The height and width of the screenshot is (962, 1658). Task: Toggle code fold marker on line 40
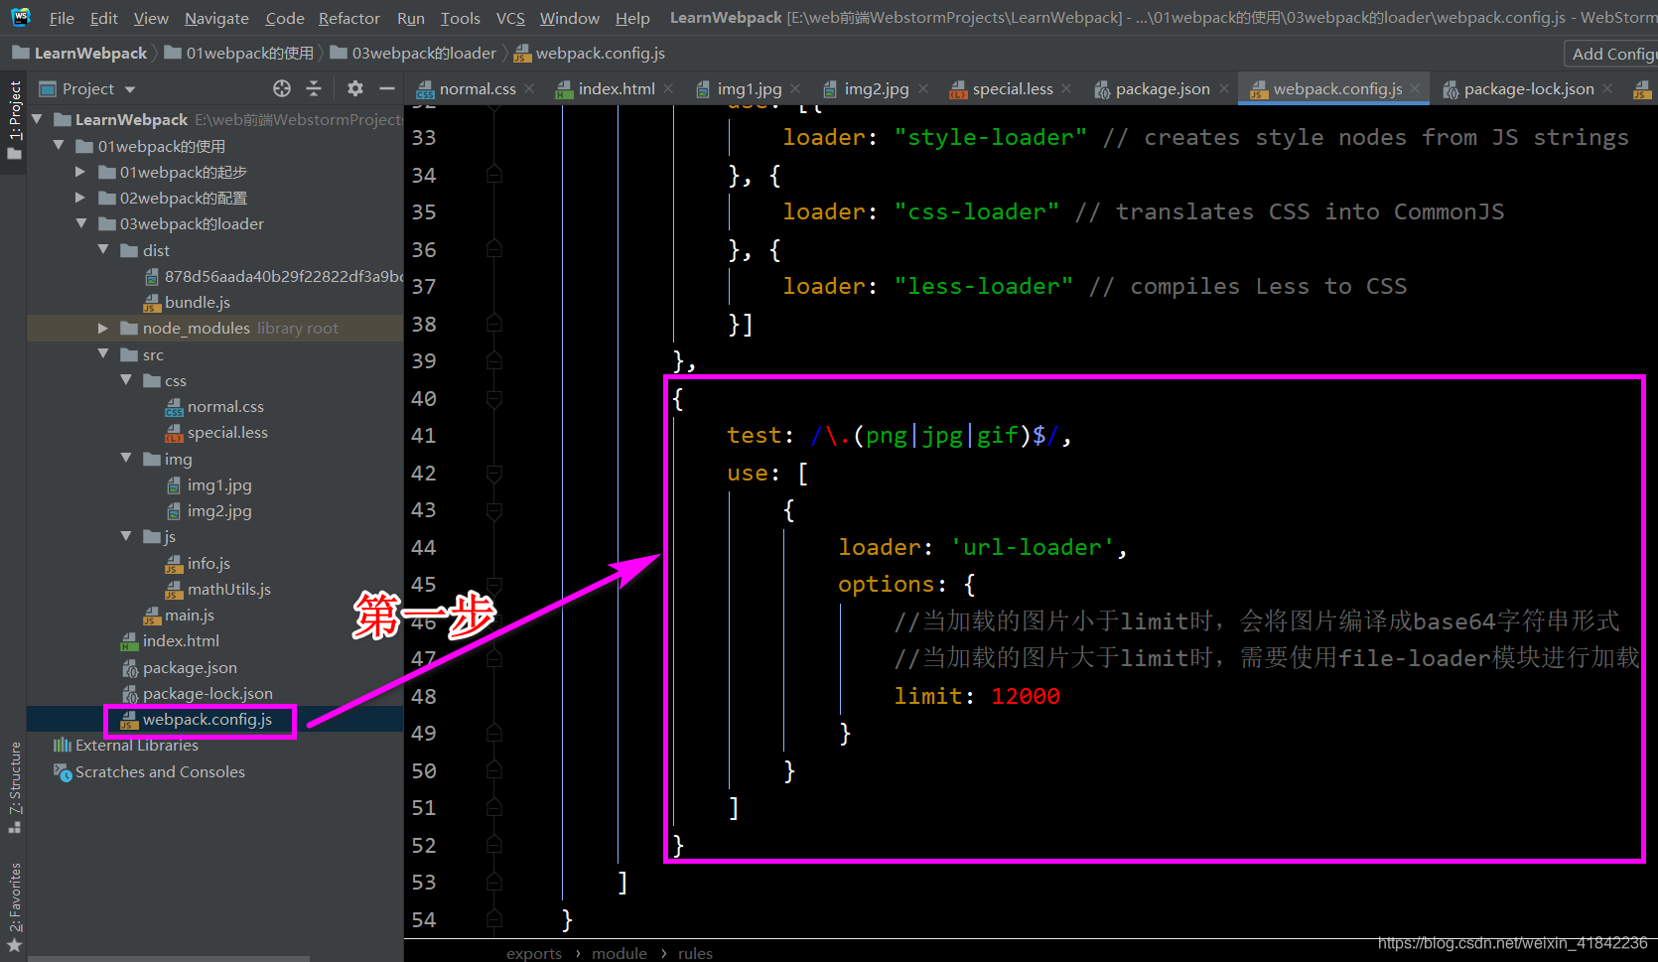coord(493,399)
